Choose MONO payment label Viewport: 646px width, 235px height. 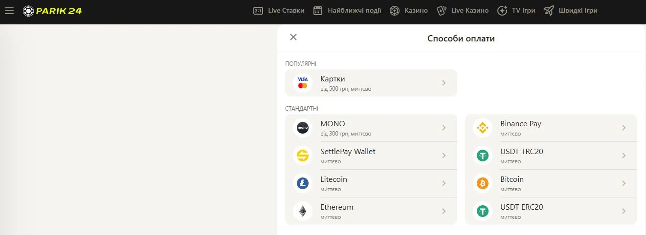[333, 124]
